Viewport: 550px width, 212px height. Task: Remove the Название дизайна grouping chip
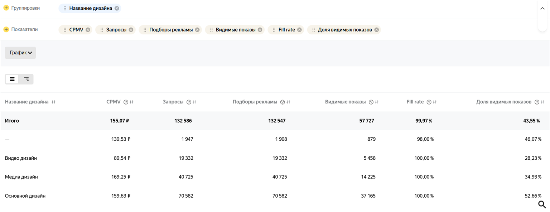click(117, 8)
